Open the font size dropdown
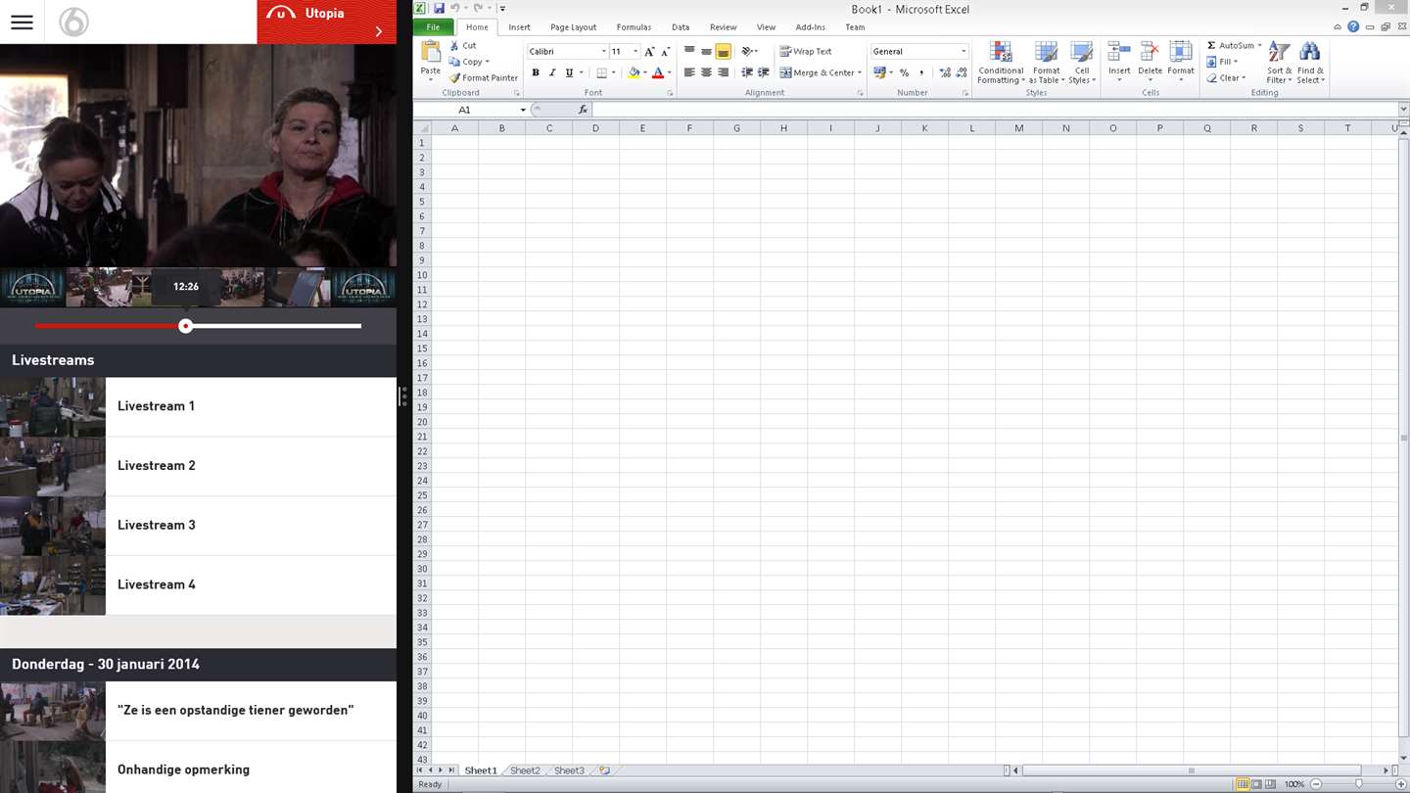Viewport: 1410px width, 793px height. click(635, 51)
